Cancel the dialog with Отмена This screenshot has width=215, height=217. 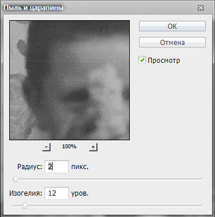(172, 42)
